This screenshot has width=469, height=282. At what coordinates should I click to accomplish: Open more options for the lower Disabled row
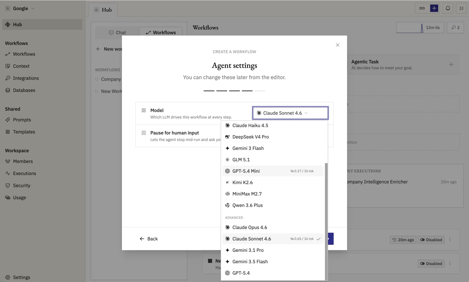[450, 264]
